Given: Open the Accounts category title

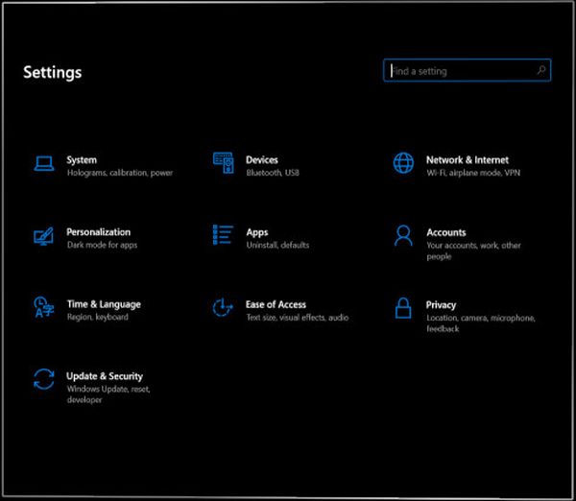Looking at the screenshot, I should [x=446, y=232].
